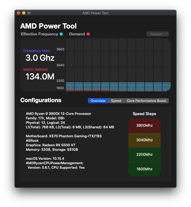Select the 3040Mhz speed step
Image resolution: width=191 pixels, height=207 pixels.
click(x=144, y=140)
